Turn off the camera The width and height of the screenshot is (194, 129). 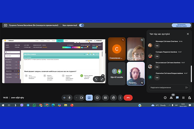81,98
